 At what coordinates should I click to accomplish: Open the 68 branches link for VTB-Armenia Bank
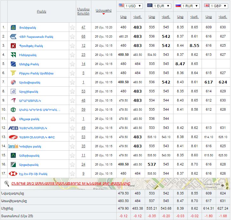(83, 37)
